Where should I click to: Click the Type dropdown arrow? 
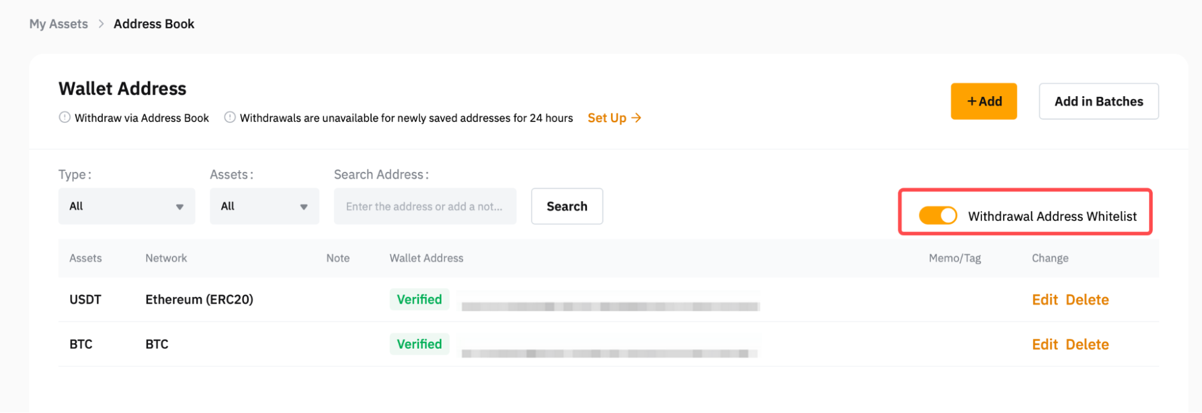coord(179,207)
